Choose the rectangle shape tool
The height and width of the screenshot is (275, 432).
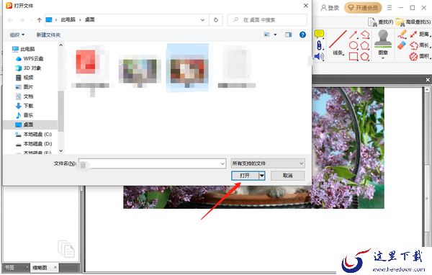[x=354, y=56]
